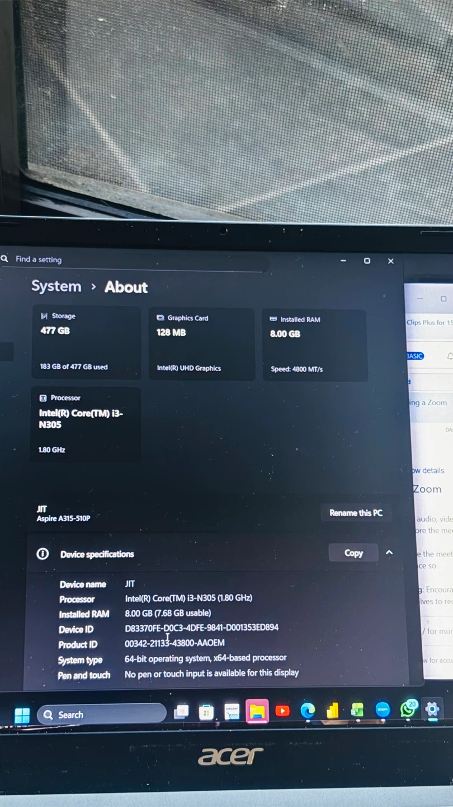The image size is (453, 807).
Task: Open the Amazon taskbar shortcut
Action: tap(232, 712)
